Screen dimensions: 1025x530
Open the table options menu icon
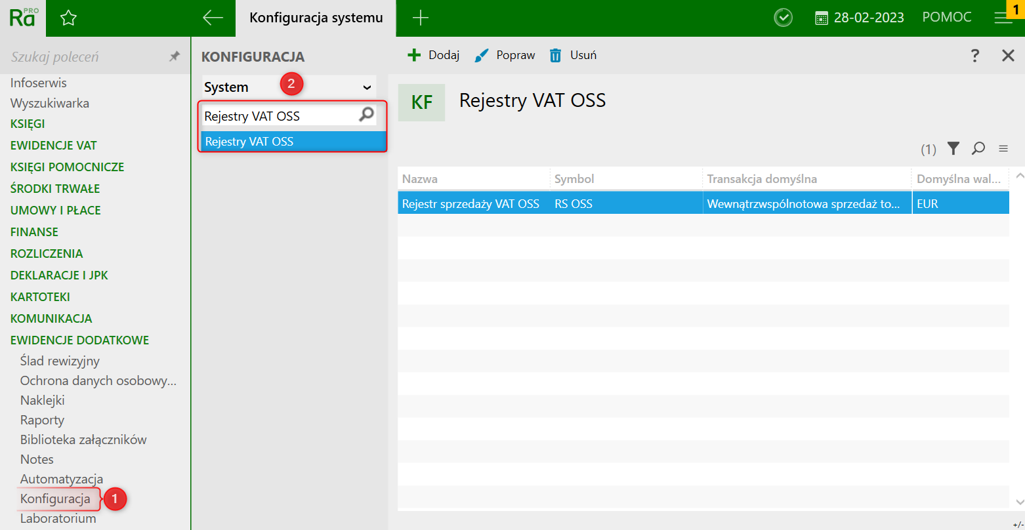coord(1003,149)
